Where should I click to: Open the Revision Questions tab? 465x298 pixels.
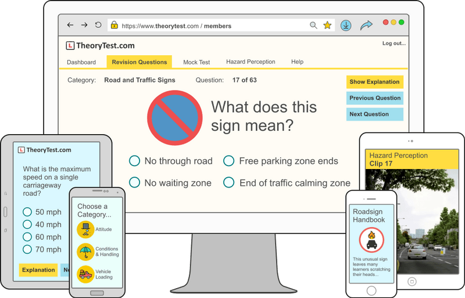(x=139, y=62)
